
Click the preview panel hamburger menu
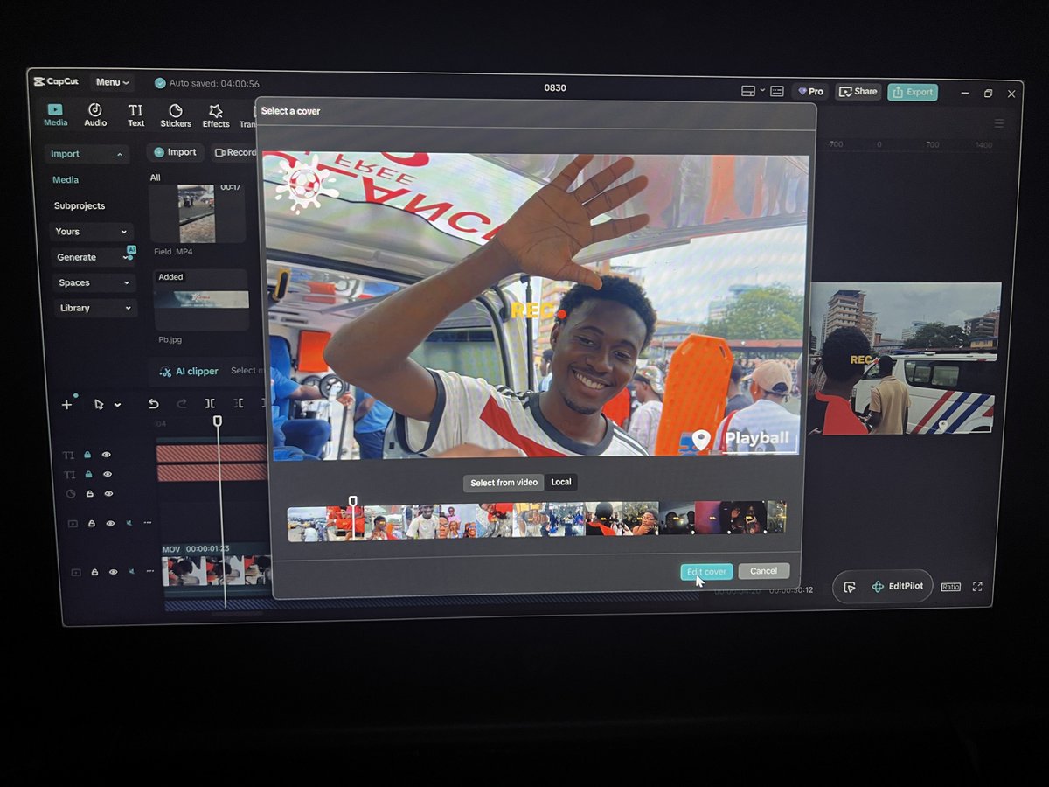[999, 123]
